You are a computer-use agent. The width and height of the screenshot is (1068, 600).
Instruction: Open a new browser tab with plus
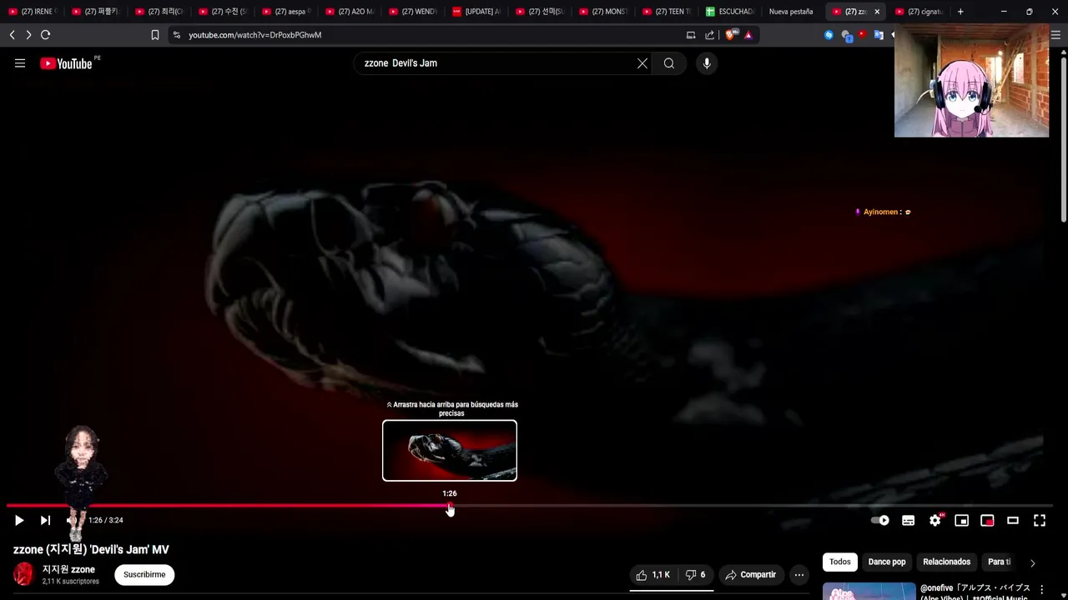pos(960,12)
